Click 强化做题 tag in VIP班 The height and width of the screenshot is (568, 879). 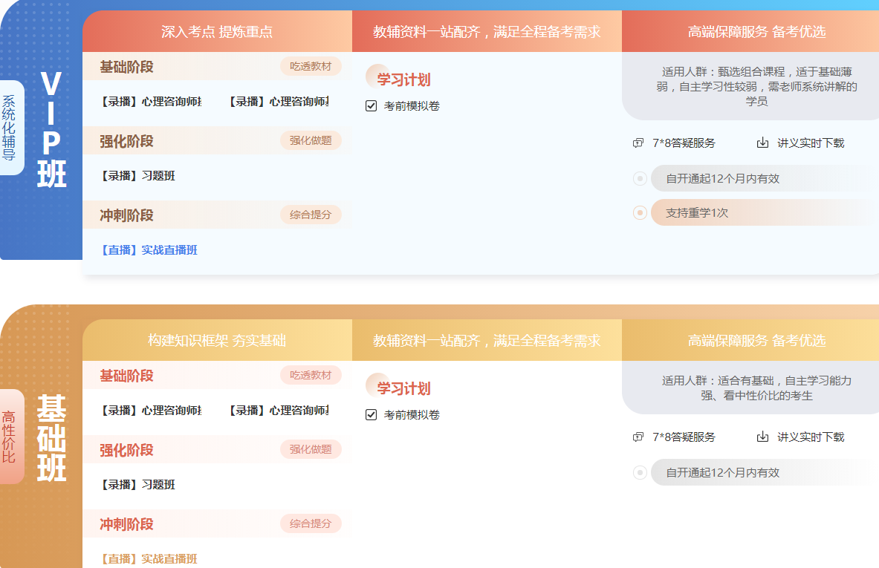coord(311,140)
